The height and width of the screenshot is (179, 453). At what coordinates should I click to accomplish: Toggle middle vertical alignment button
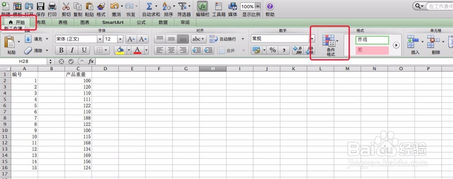point(172,39)
